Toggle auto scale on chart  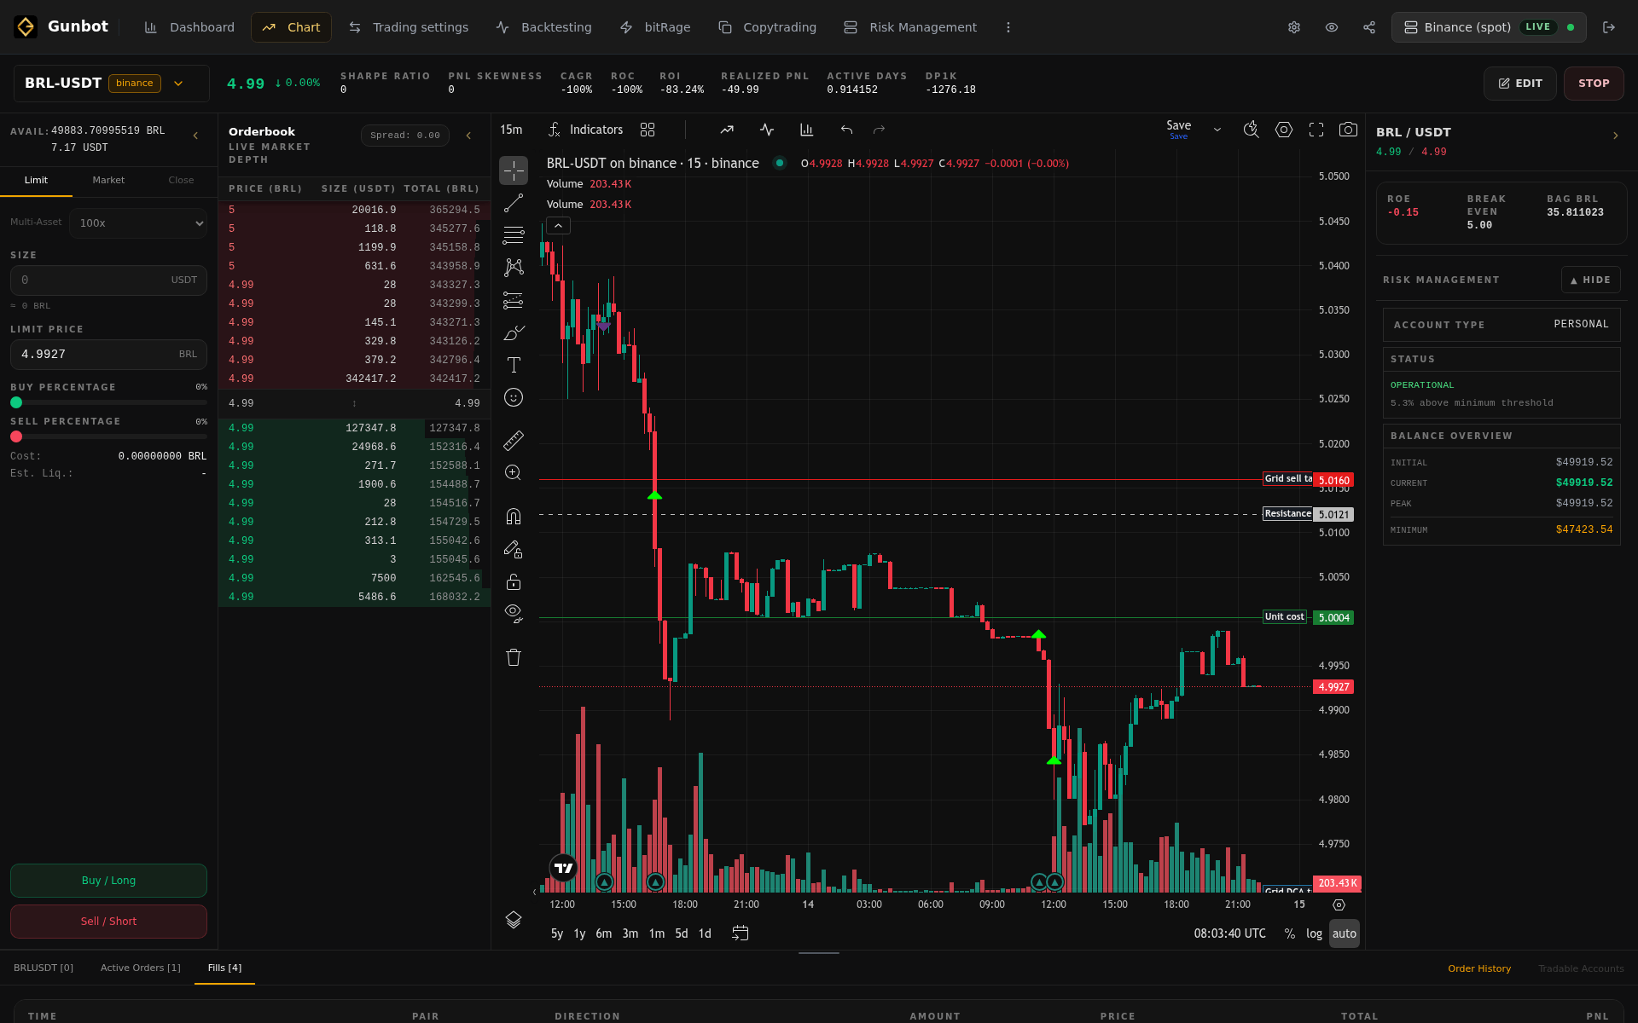coord(1345,933)
